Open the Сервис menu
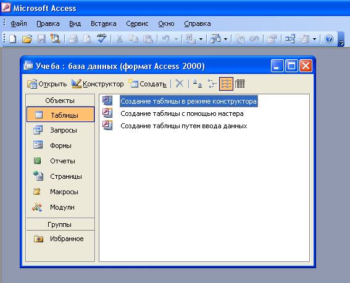350x283 pixels. (x=137, y=23)
